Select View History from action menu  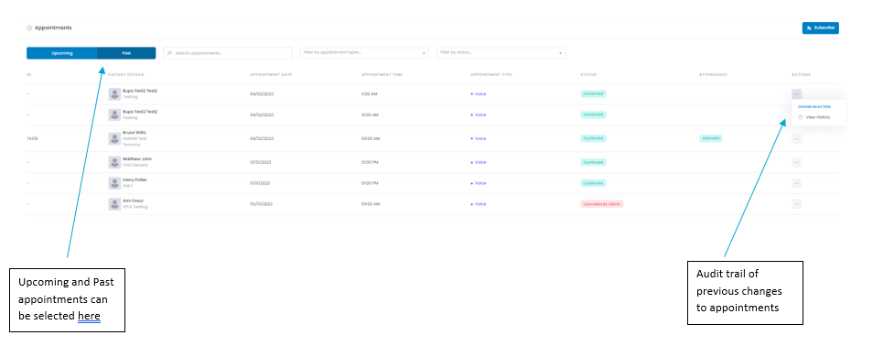[x=814, y=117]
